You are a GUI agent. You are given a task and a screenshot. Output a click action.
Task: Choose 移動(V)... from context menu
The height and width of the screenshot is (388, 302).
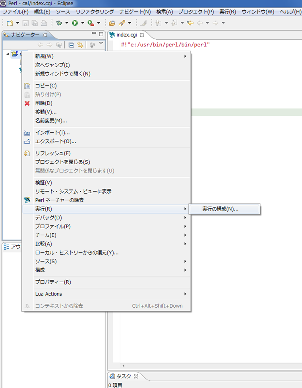point(106,112)
